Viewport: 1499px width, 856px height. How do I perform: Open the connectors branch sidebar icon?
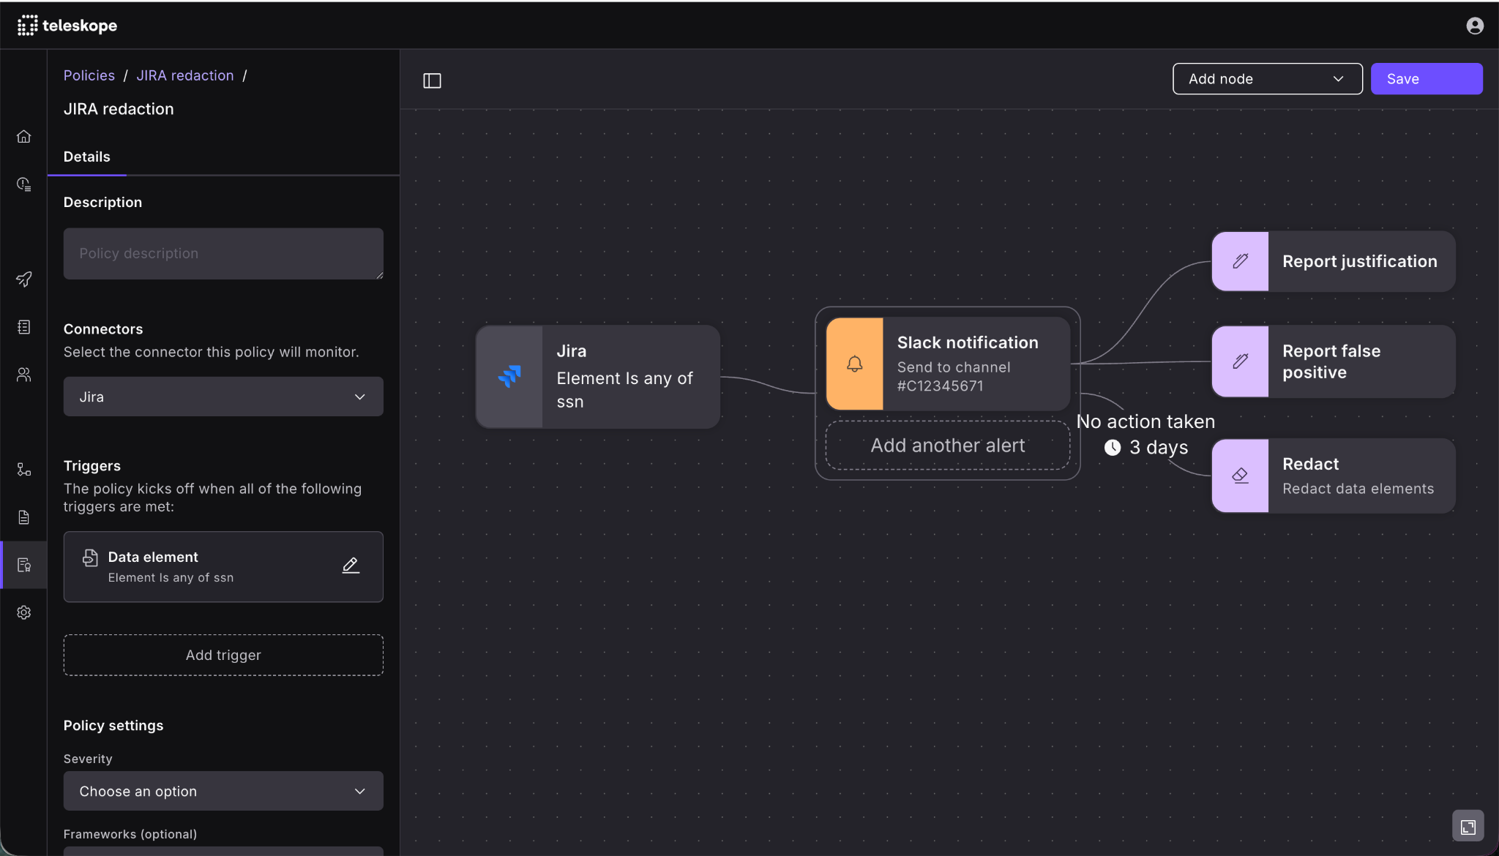pos(24,470)
